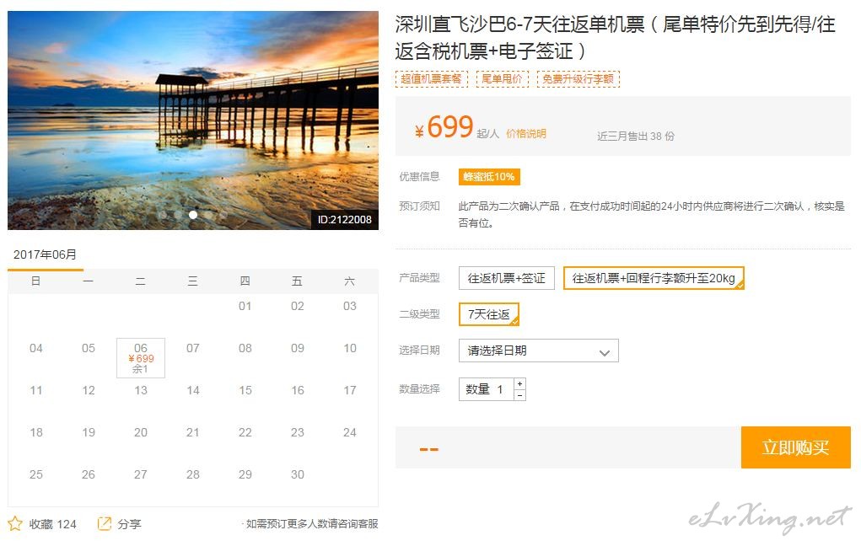Click calendar date 30
This screenshot has height=546, width=861.
click(x=297, y=474)
